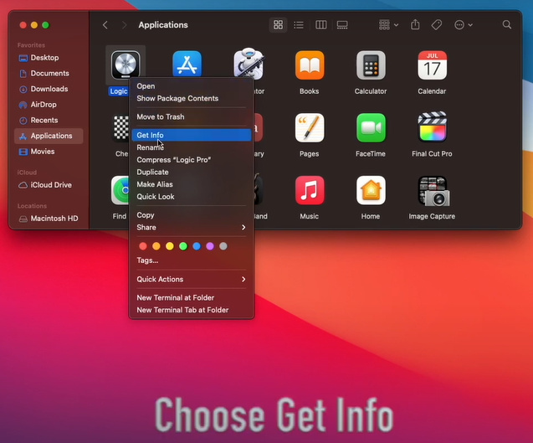Viewport: 533px width, 443px height.
Task: Click the Share toolbar icon
Action: pos(415,24)
